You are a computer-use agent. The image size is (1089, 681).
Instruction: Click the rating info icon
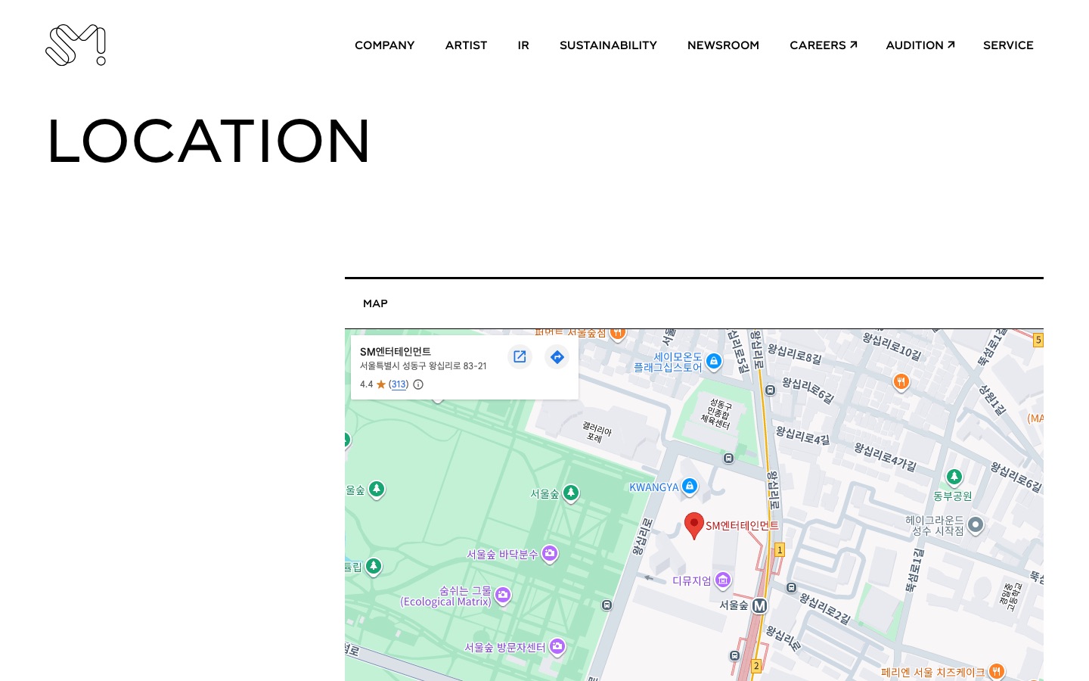(418, 384)
